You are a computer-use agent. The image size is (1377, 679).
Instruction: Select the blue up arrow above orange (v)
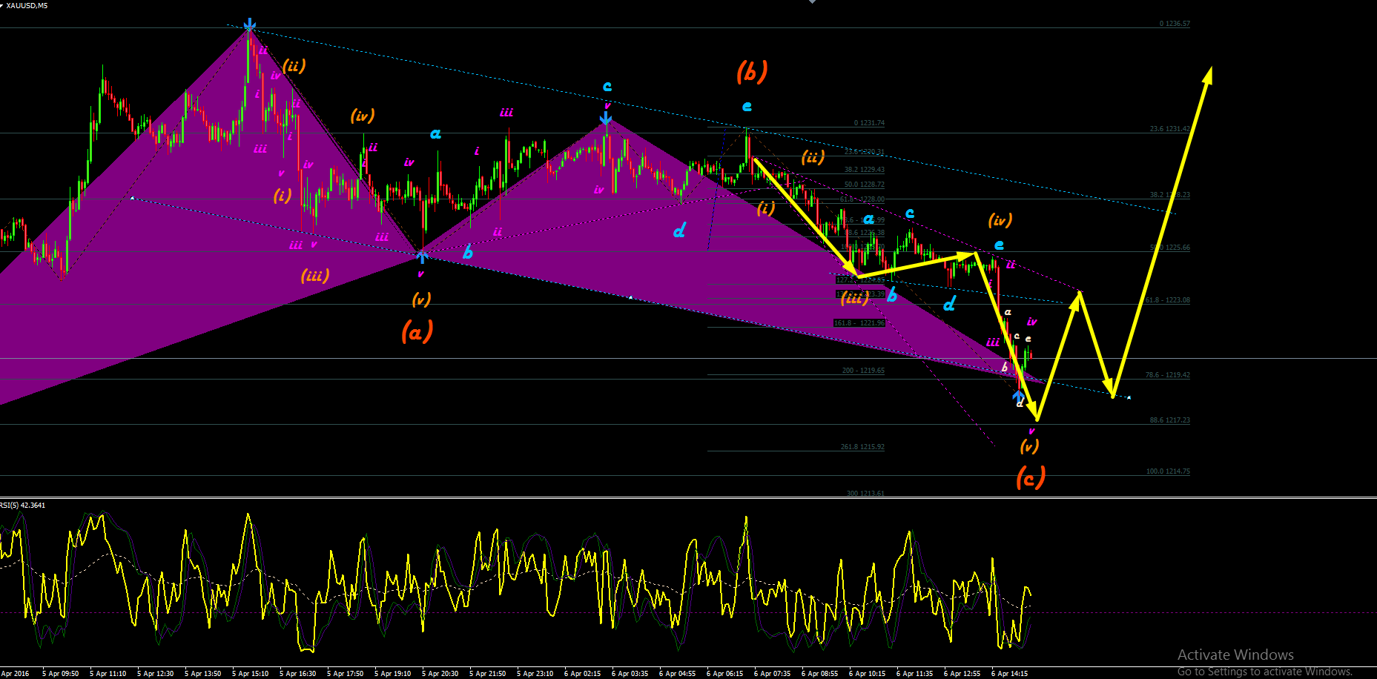(x=421, y=257)
